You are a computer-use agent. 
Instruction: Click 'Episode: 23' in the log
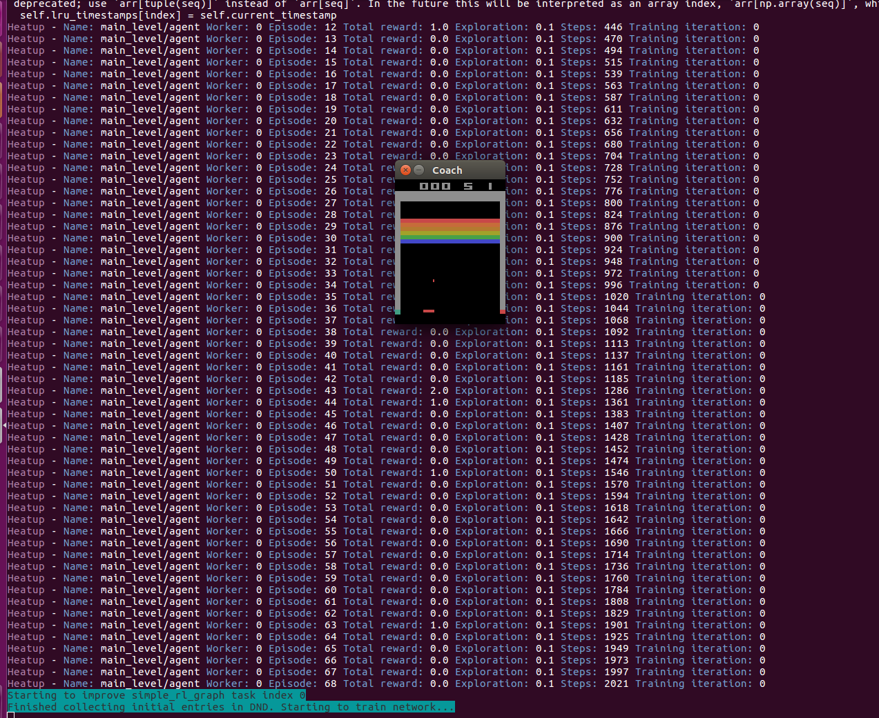[x=302, y=156]
